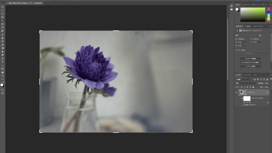Open the Color panel options menu
Screen dimensions: 272x153
click(x=271, y=5)
